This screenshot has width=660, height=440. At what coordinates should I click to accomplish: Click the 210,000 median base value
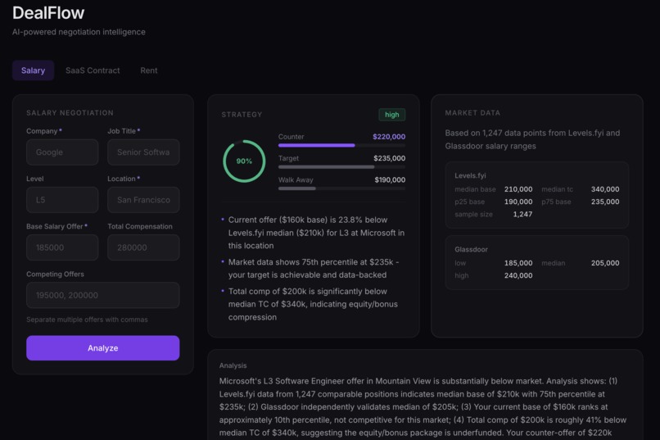point(518,189)
